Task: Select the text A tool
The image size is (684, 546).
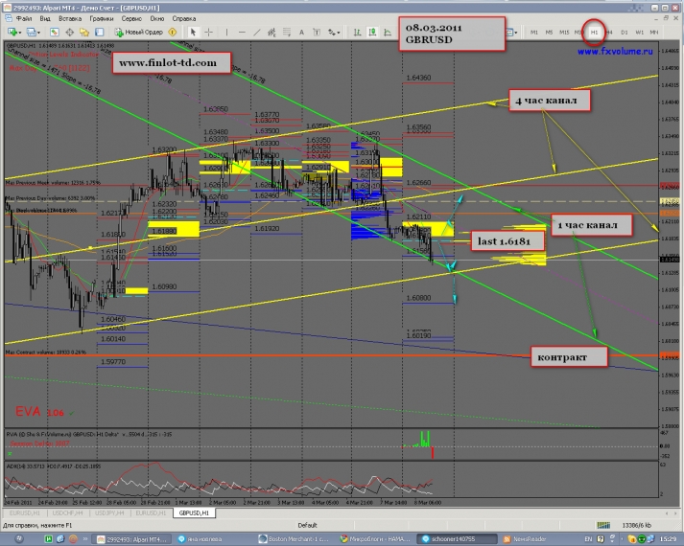Action: (x=301, y=33)
